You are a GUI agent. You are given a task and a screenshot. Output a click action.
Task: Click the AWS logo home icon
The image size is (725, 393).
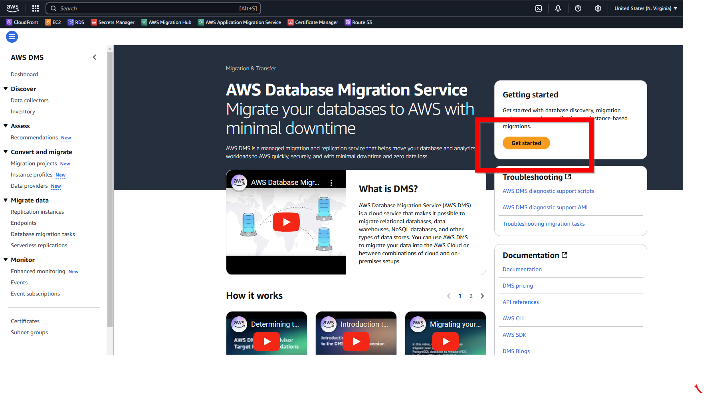[x=13, y=8]
